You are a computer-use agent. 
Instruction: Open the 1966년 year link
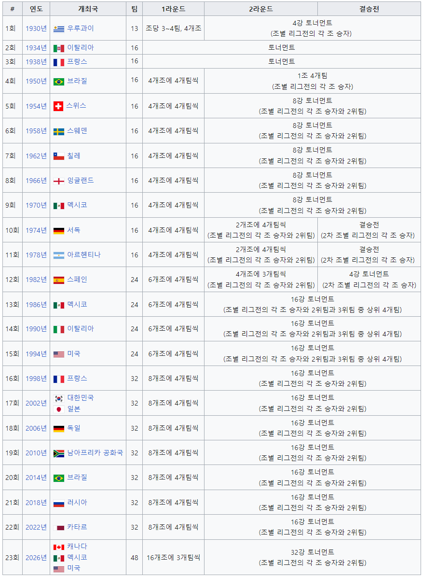point(36,181)
